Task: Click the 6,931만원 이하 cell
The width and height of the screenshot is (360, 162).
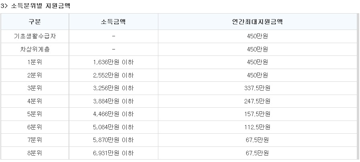Action: pyautogui.click(x=113, y=153)
